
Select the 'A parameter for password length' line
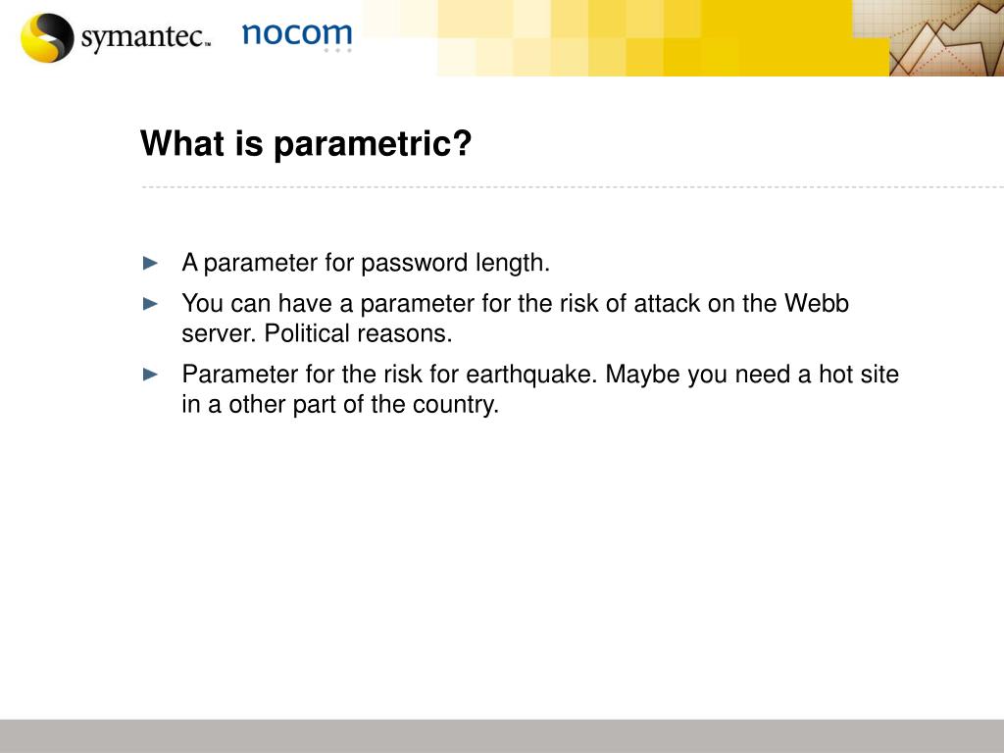tap(366, 263)
